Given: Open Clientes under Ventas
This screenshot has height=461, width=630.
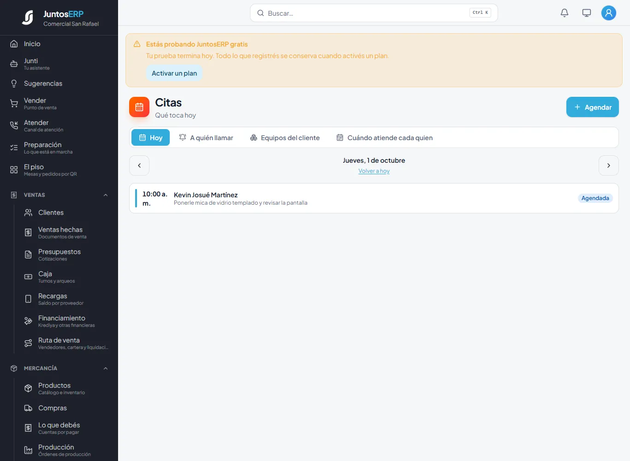Looking at the screenshot, I should pyautogui.click(x=66, y=213).
